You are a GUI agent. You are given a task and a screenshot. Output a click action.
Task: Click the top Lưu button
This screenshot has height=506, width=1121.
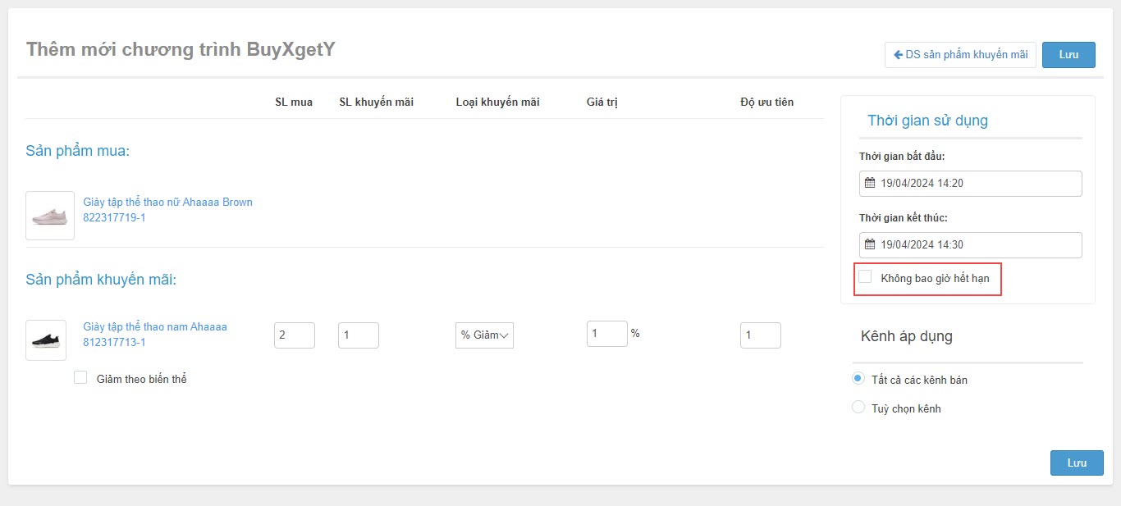pyautogui.click(x=1068, y=55)
